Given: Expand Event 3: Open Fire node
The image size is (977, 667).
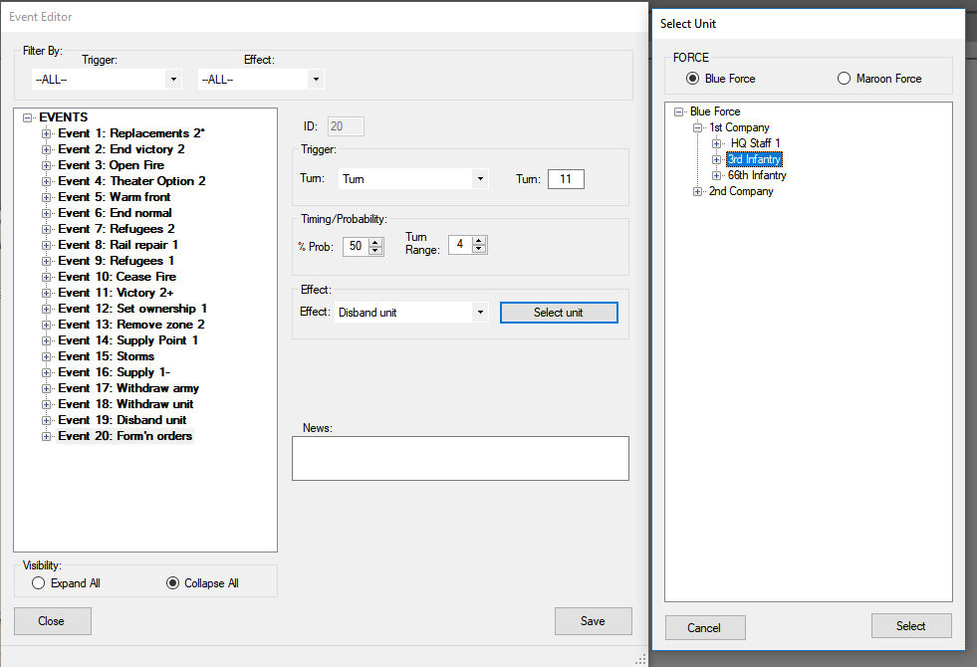Looking at the screenshot, I should click(46, 165).
